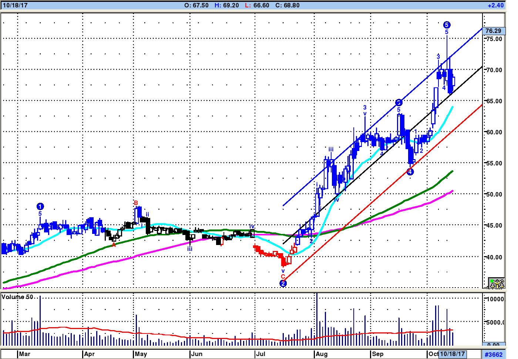
Task: Click the 10/18/17 date tag on time axis
Action: [452, 354]
